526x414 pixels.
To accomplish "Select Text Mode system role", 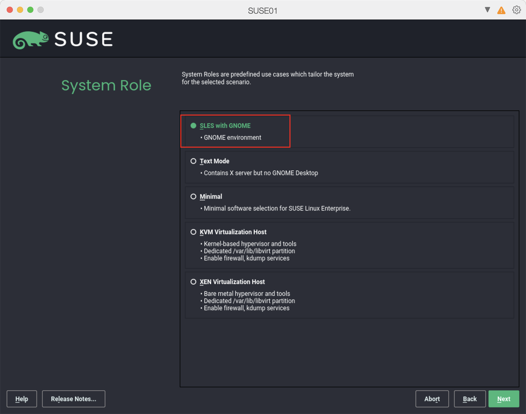I will [193, 161].
